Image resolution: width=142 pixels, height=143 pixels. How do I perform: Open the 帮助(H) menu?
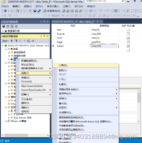[91, 6]
